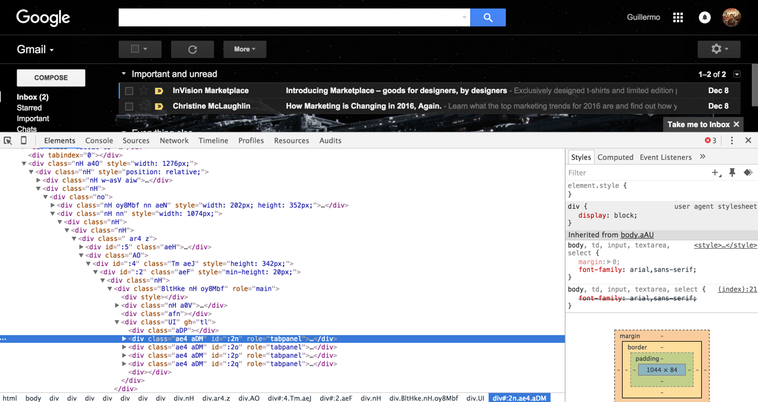Close the DevTools panel
This screenshot has width=758, height=402.
pyautogui.click(x=748, y=141)
